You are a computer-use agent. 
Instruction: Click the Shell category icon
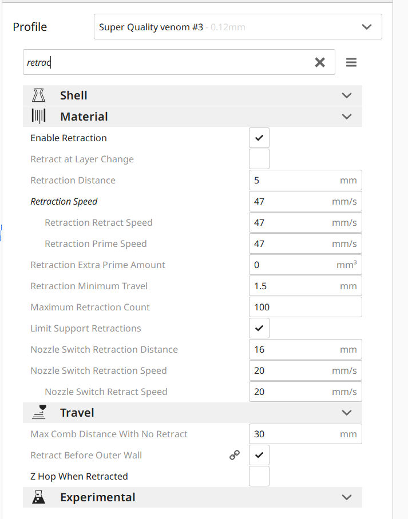point(39,95)
